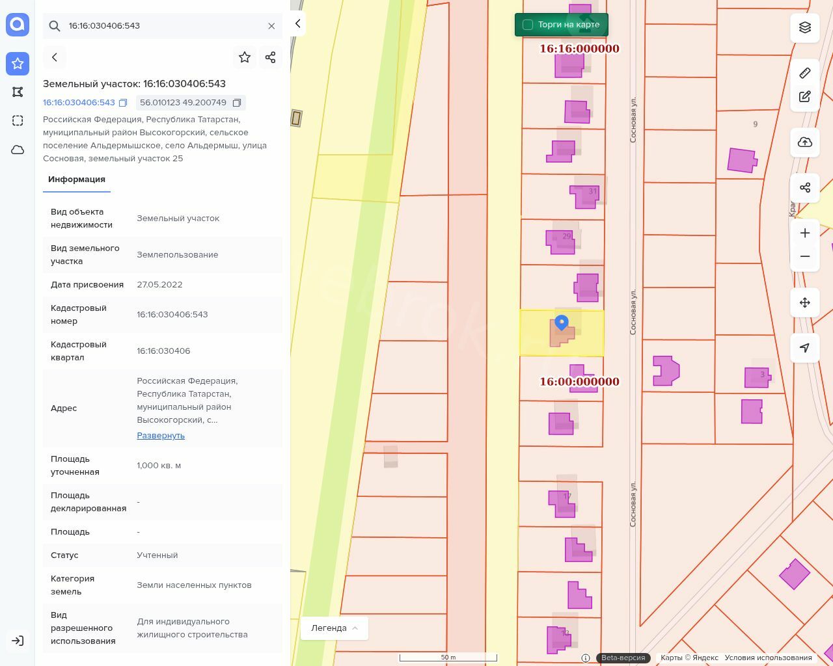Screen dimensions: 833x666
Task: Clear the search field text
Action: click(271, 26)
